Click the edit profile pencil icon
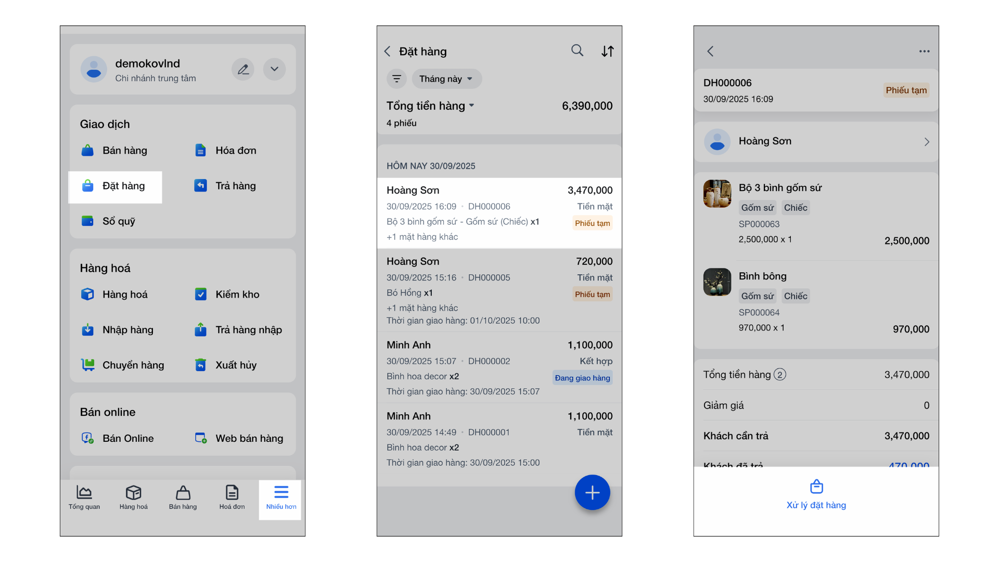Image resolution: width=999 pixels, height=562 pixels. point(243,69)
